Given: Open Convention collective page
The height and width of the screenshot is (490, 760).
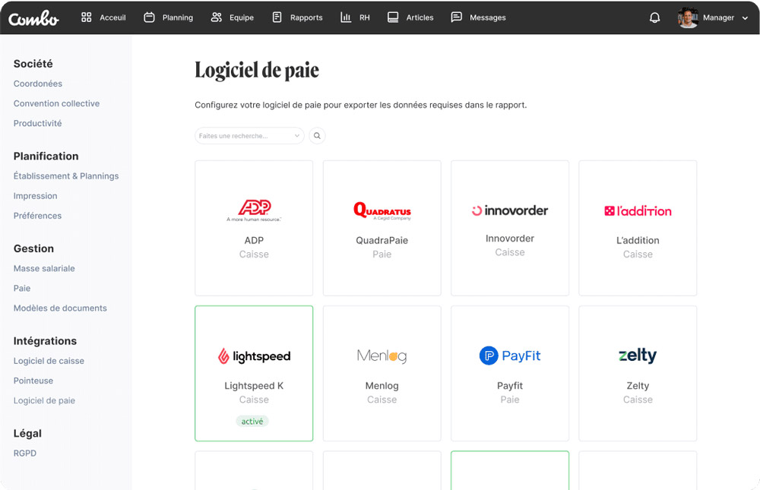Looking at the screenshot, I should 57,103.
